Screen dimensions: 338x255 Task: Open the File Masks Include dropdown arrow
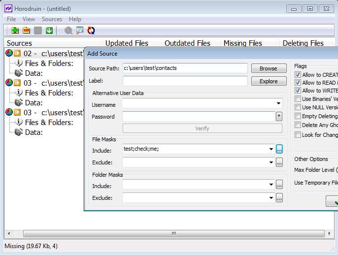click(271, 149)
